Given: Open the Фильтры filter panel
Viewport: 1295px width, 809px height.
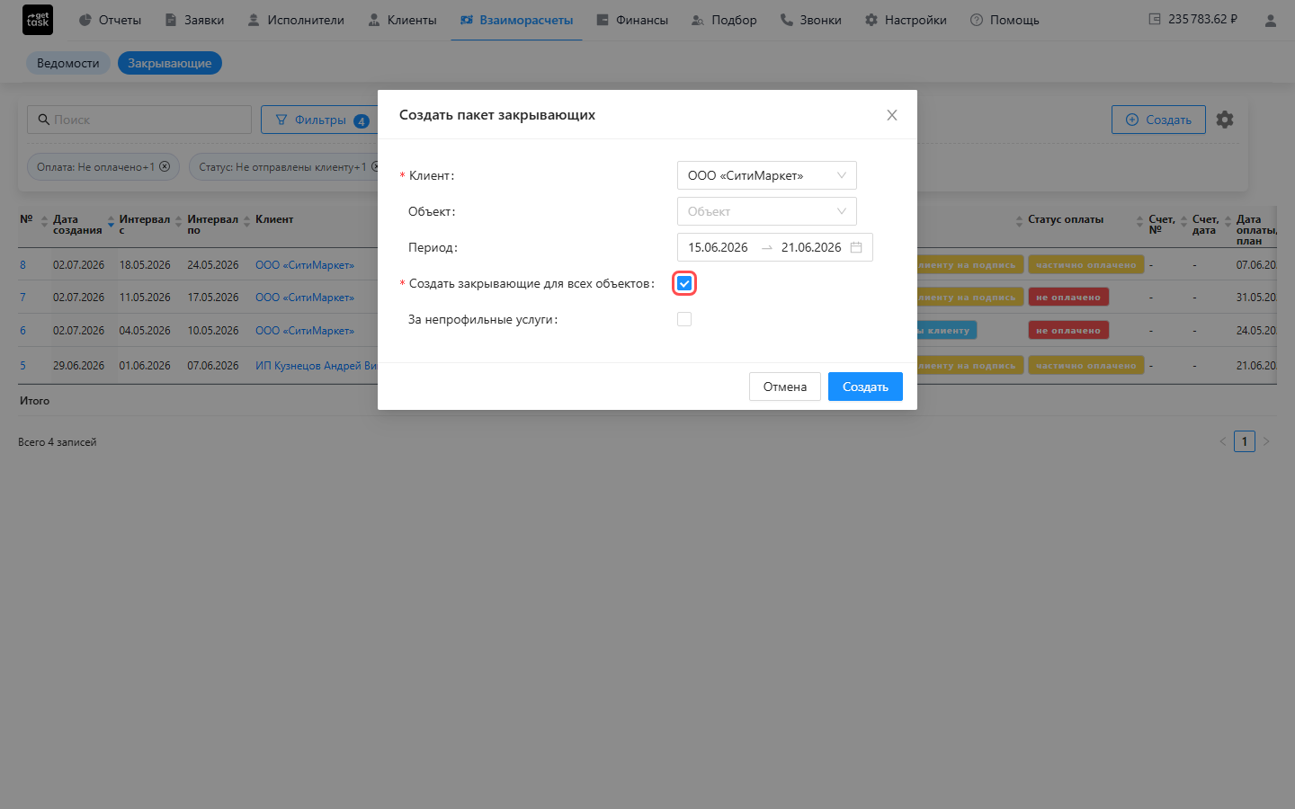Looking at the screenshot, I should (321, 120).
